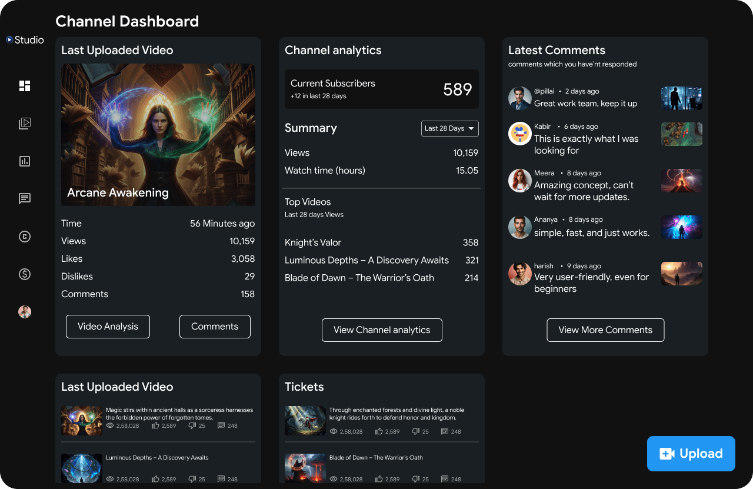Open the Monetization dollar sidebar icon
Screen dimensions: 753x489
click(x=25, y=274)
